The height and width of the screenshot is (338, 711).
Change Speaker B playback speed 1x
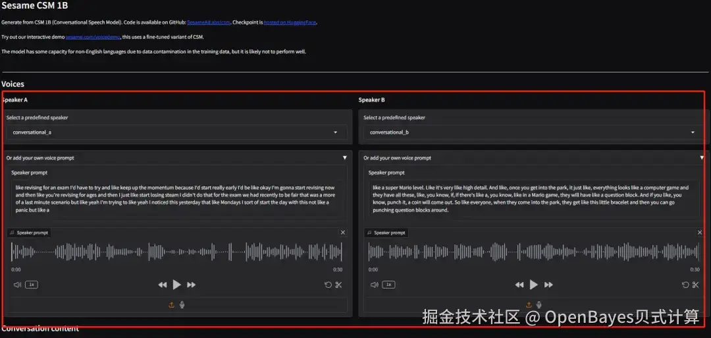[x=388, y=285]
